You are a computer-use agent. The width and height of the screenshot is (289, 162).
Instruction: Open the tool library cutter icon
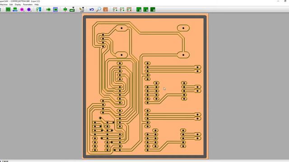[82, 9]
